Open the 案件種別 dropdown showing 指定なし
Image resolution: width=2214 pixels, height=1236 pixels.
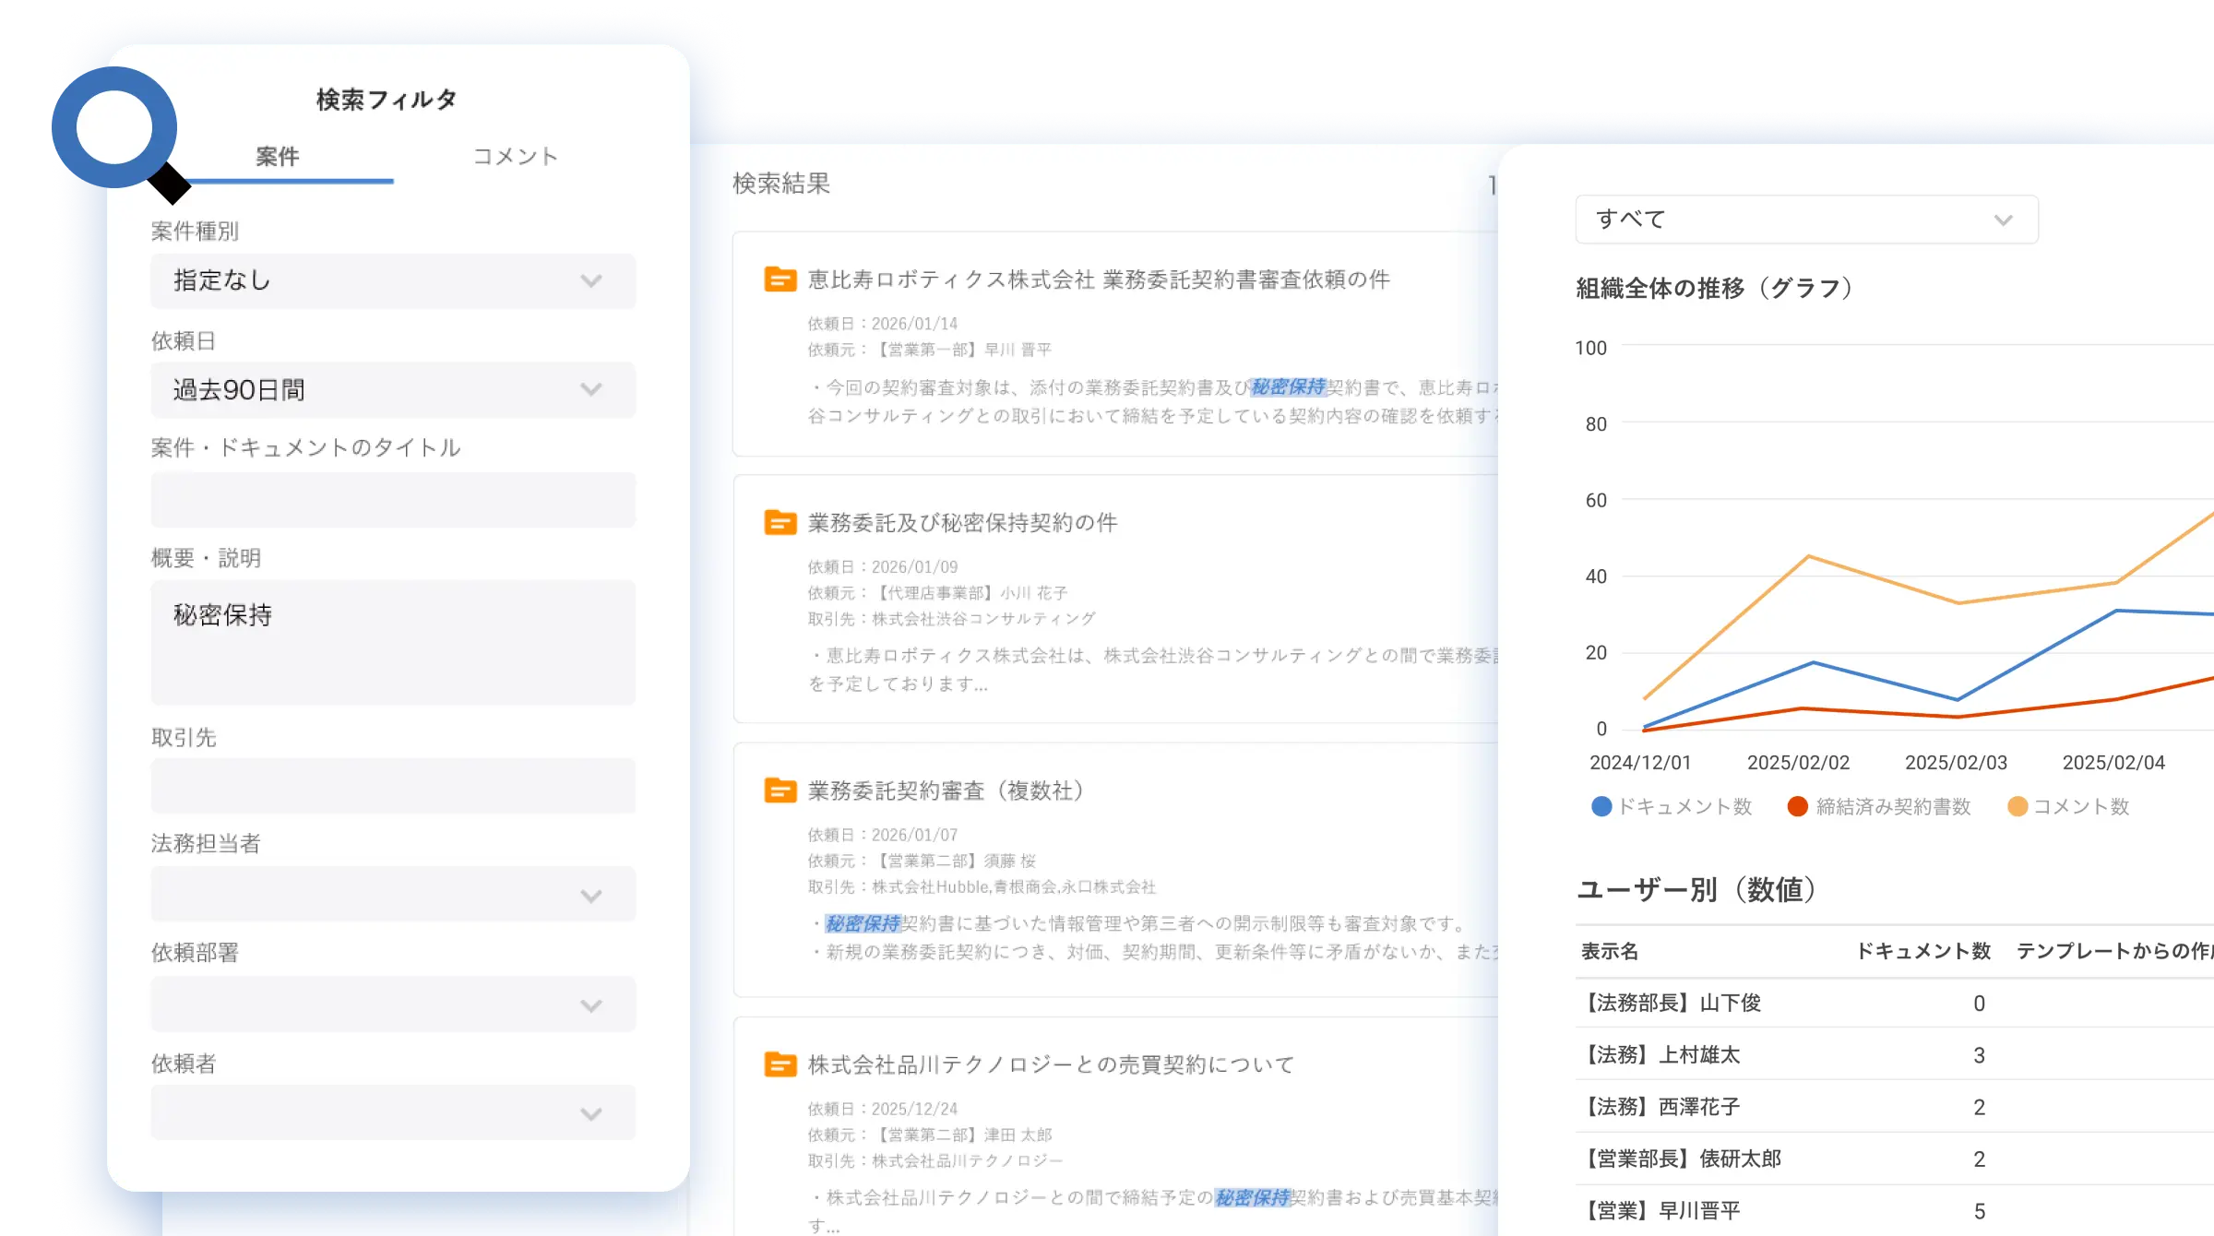click(393, 280)
